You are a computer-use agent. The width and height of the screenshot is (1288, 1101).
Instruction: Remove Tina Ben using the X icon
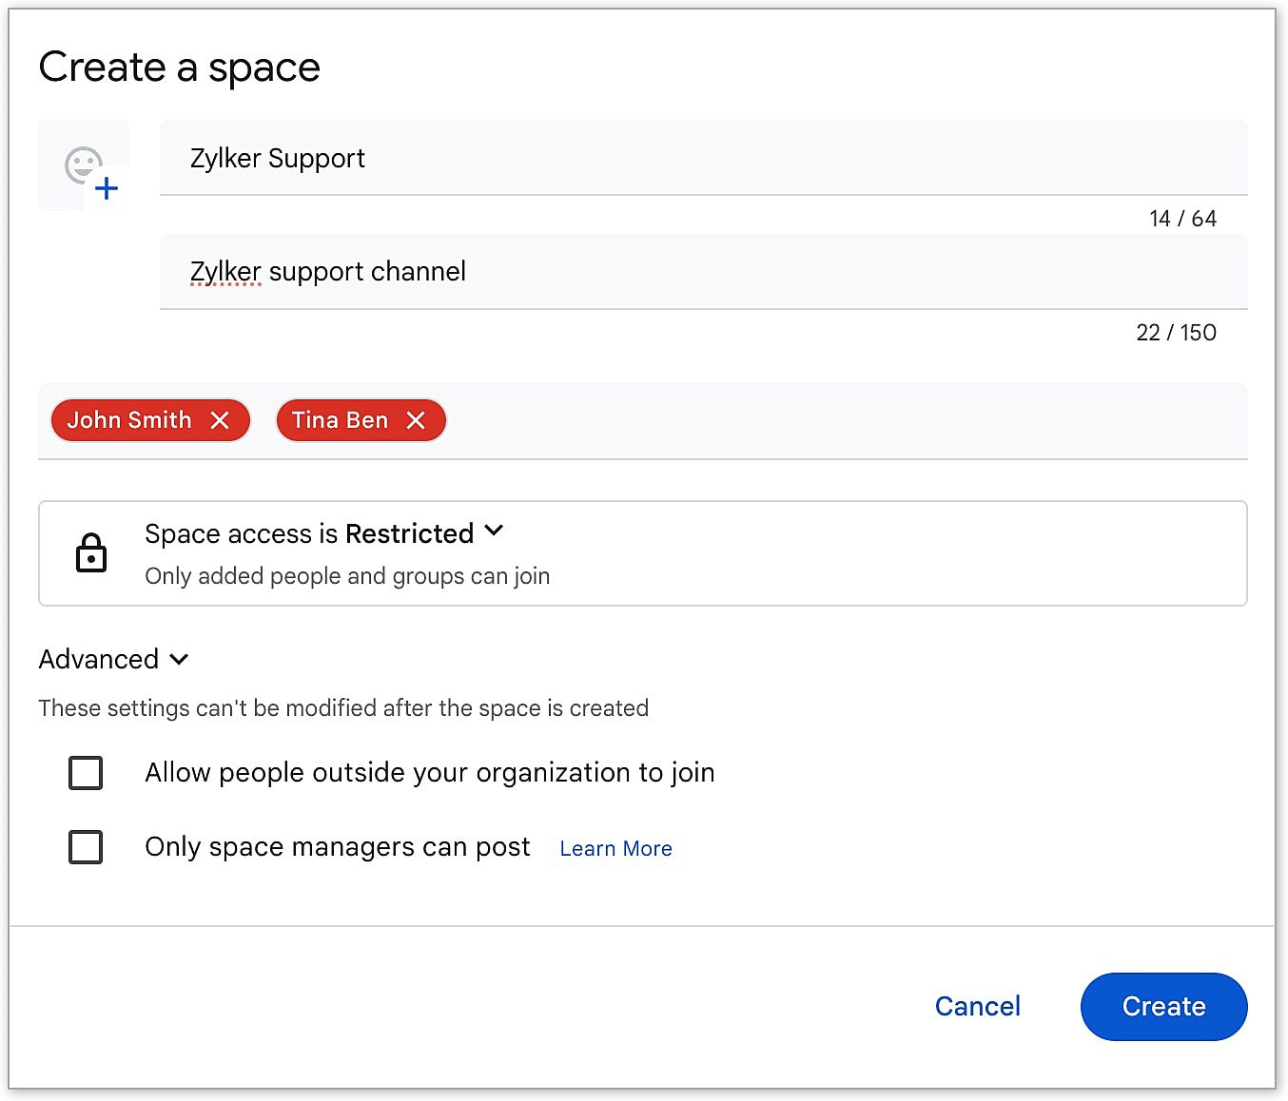[416, 420]
